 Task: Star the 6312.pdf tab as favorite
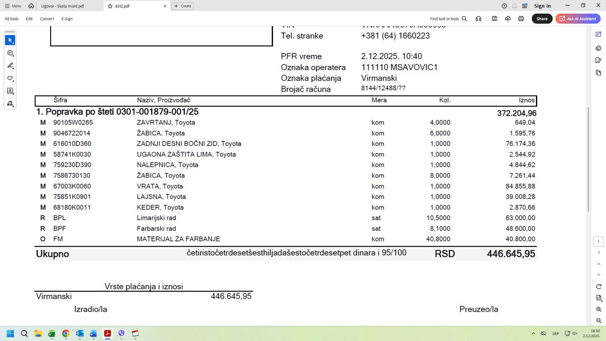click(110, 6)
